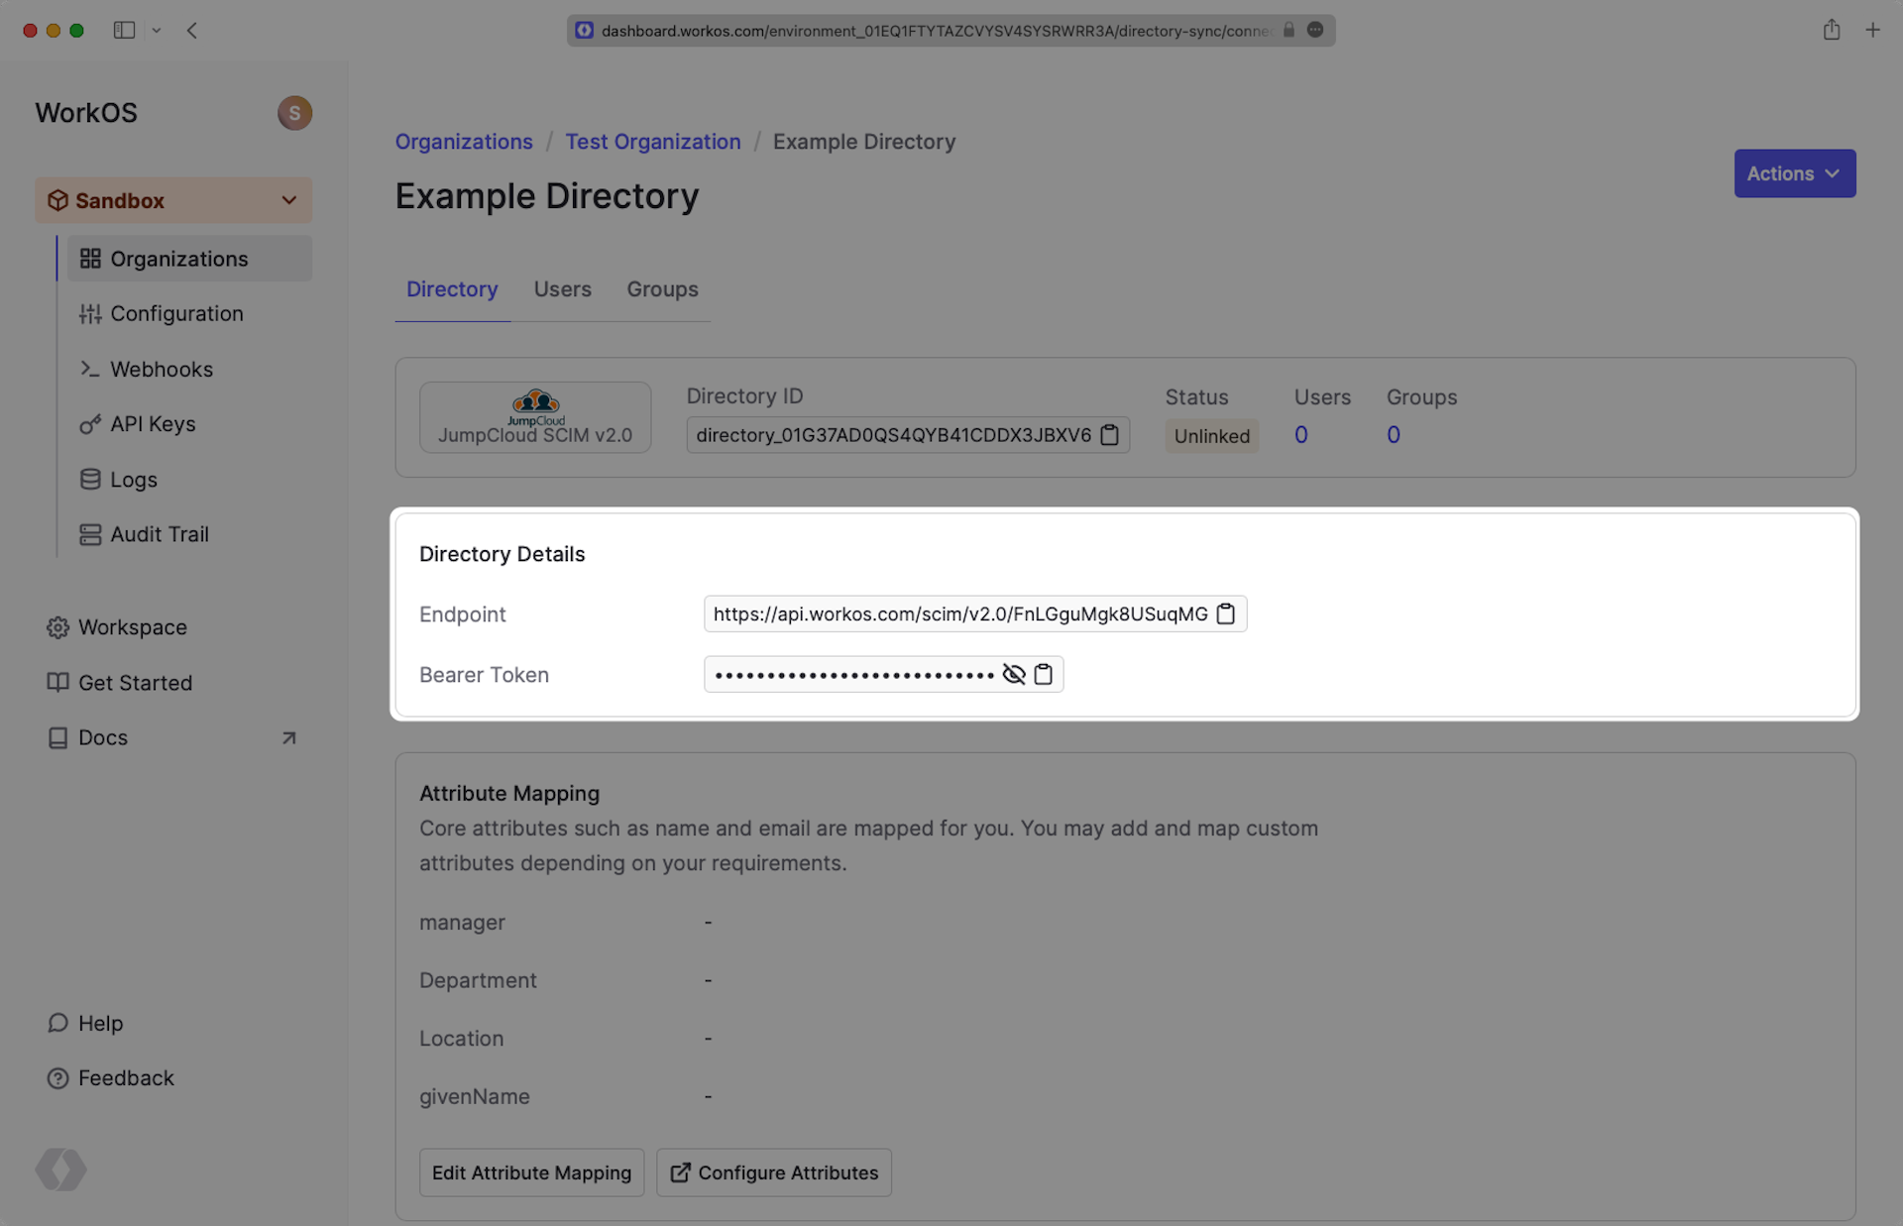Image resolution: width=1903 pixels, height=1226 pixels.
Task: Copy the Directory ID to clipboard
Action: pyautogui.click(x=1109, y=435)
